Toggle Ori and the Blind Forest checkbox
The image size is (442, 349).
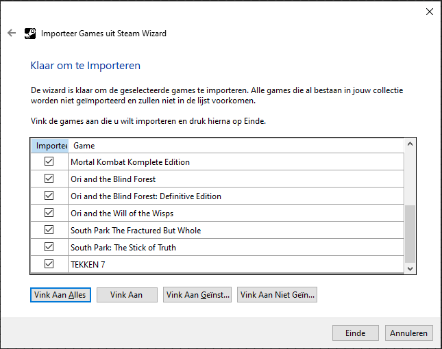point(49,179)
